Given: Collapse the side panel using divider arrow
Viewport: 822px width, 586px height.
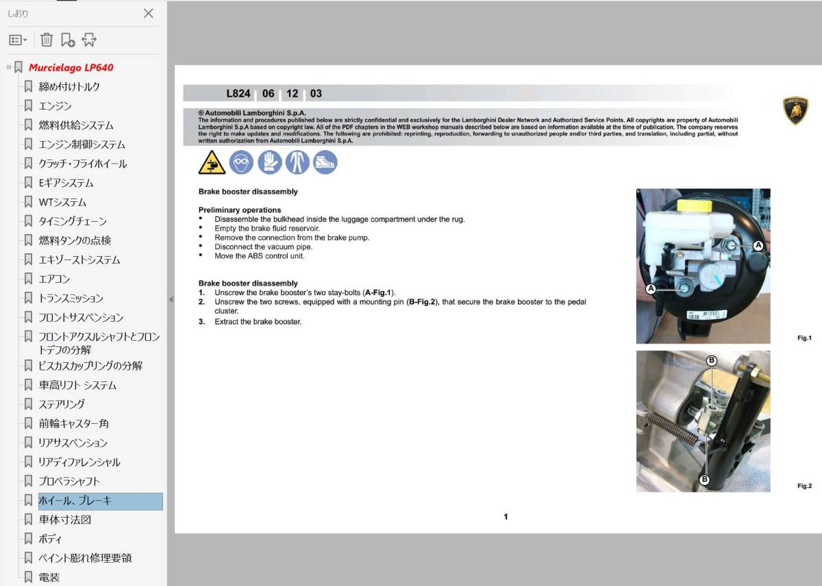Looking at the screenshot, I should 171,299.
